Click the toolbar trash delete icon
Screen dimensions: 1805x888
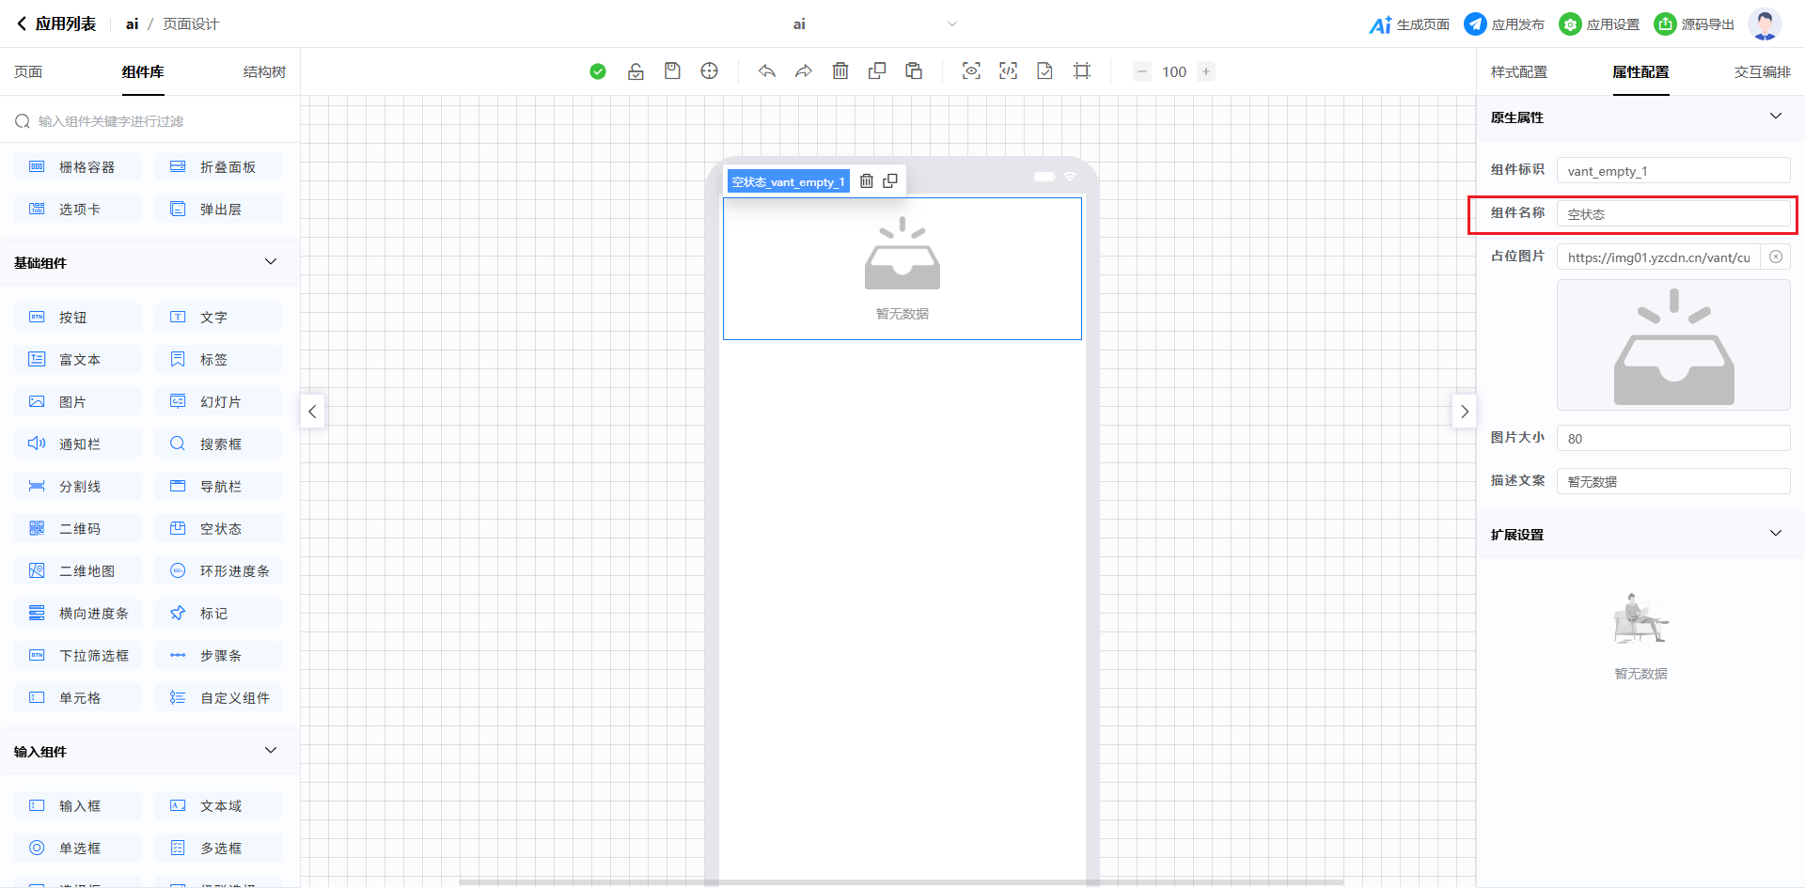pyautogui.click(x=840, y=71)
